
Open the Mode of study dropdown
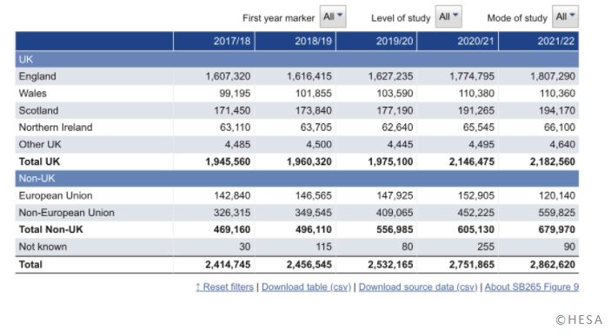click(x=565, y=16)
